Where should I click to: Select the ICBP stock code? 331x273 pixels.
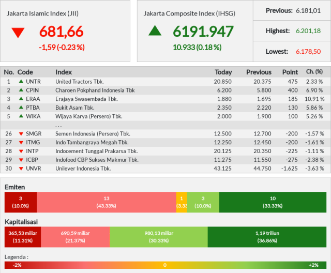pos(32,160)
